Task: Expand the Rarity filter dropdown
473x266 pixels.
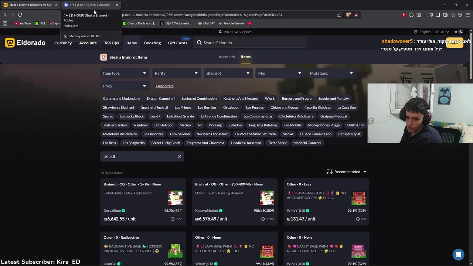Action: click(x=176, y=73)
